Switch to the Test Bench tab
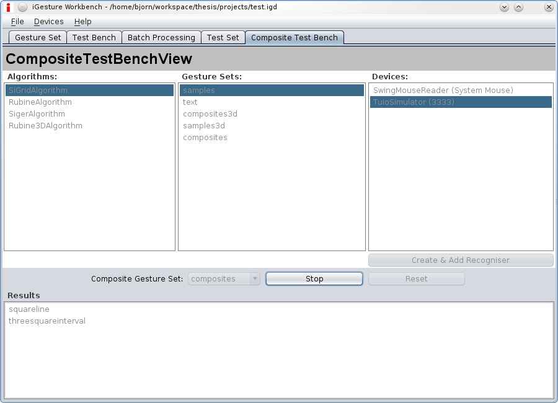Image resolution: width=558 pixels, height=403 pixels. pyautogui.click(x=94, y=38)
